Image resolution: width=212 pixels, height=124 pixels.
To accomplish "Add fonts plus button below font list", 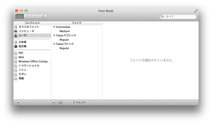I will click(54, 102).
